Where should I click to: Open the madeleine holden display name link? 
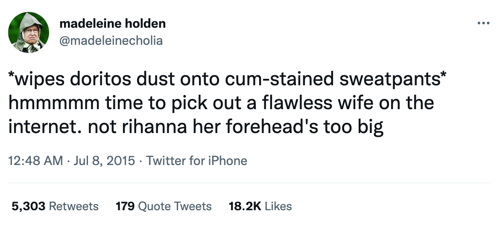(112, 24)
